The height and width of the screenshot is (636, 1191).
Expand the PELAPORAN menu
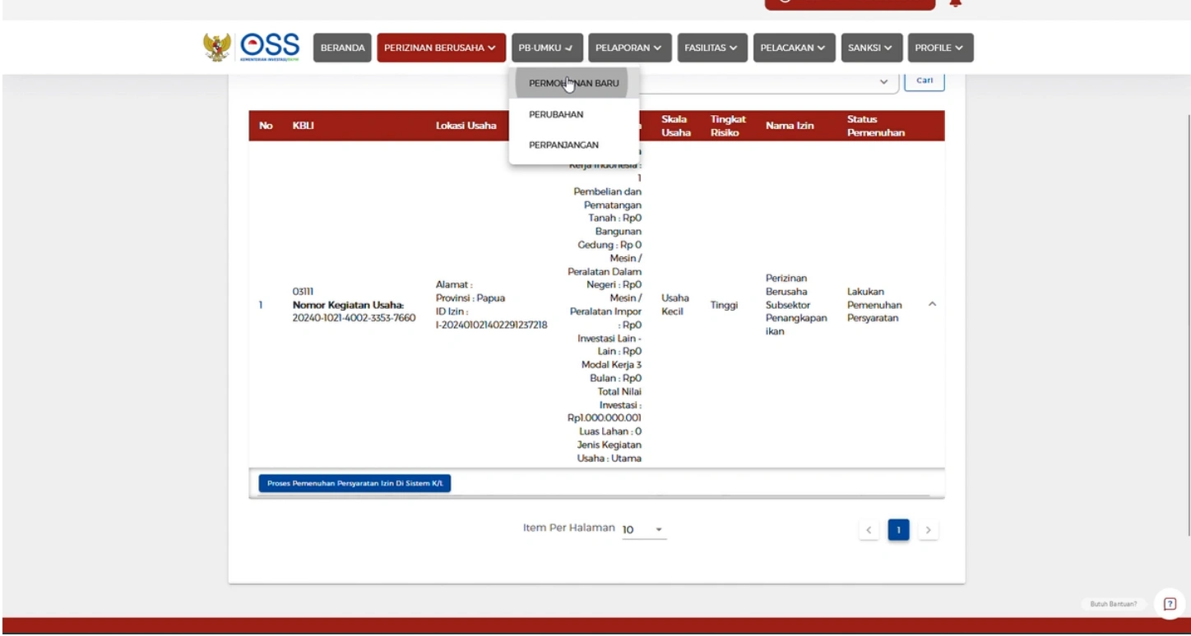[x=628, y=48]
